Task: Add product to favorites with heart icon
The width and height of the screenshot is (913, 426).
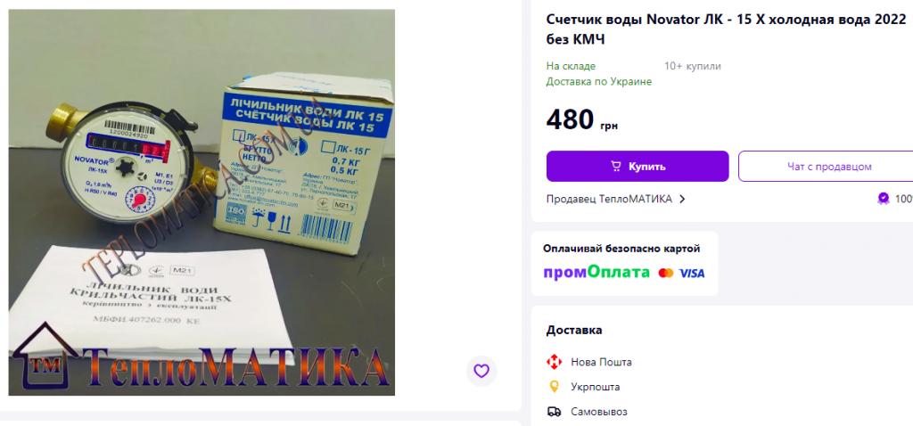Action: coord(481,371)
